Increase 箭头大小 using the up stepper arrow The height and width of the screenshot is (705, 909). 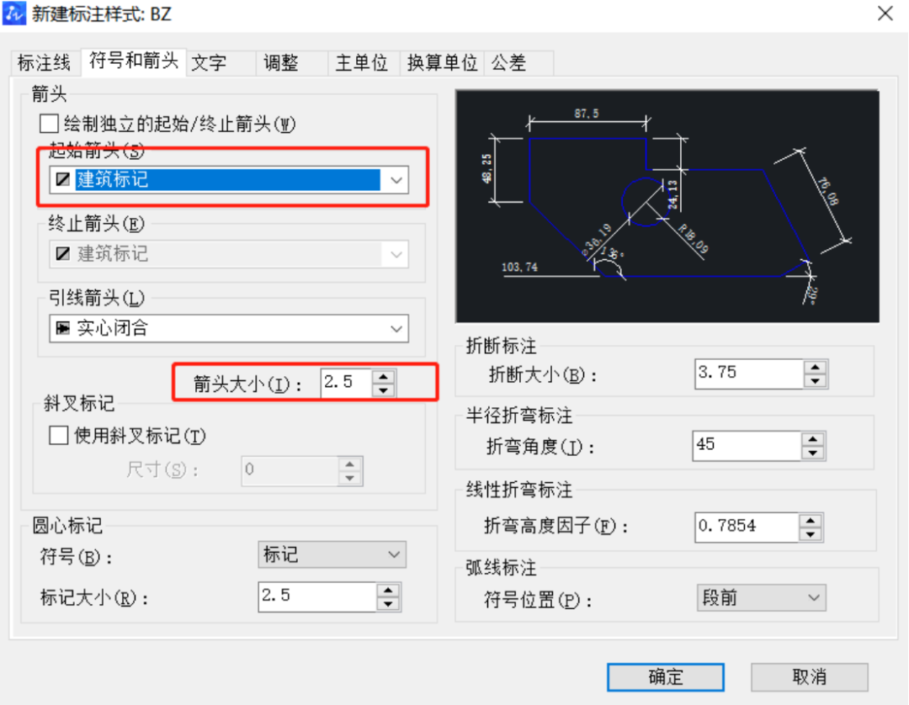[x=385, y=378]
